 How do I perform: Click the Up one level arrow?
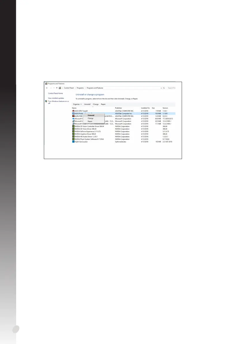coord(57,88)
